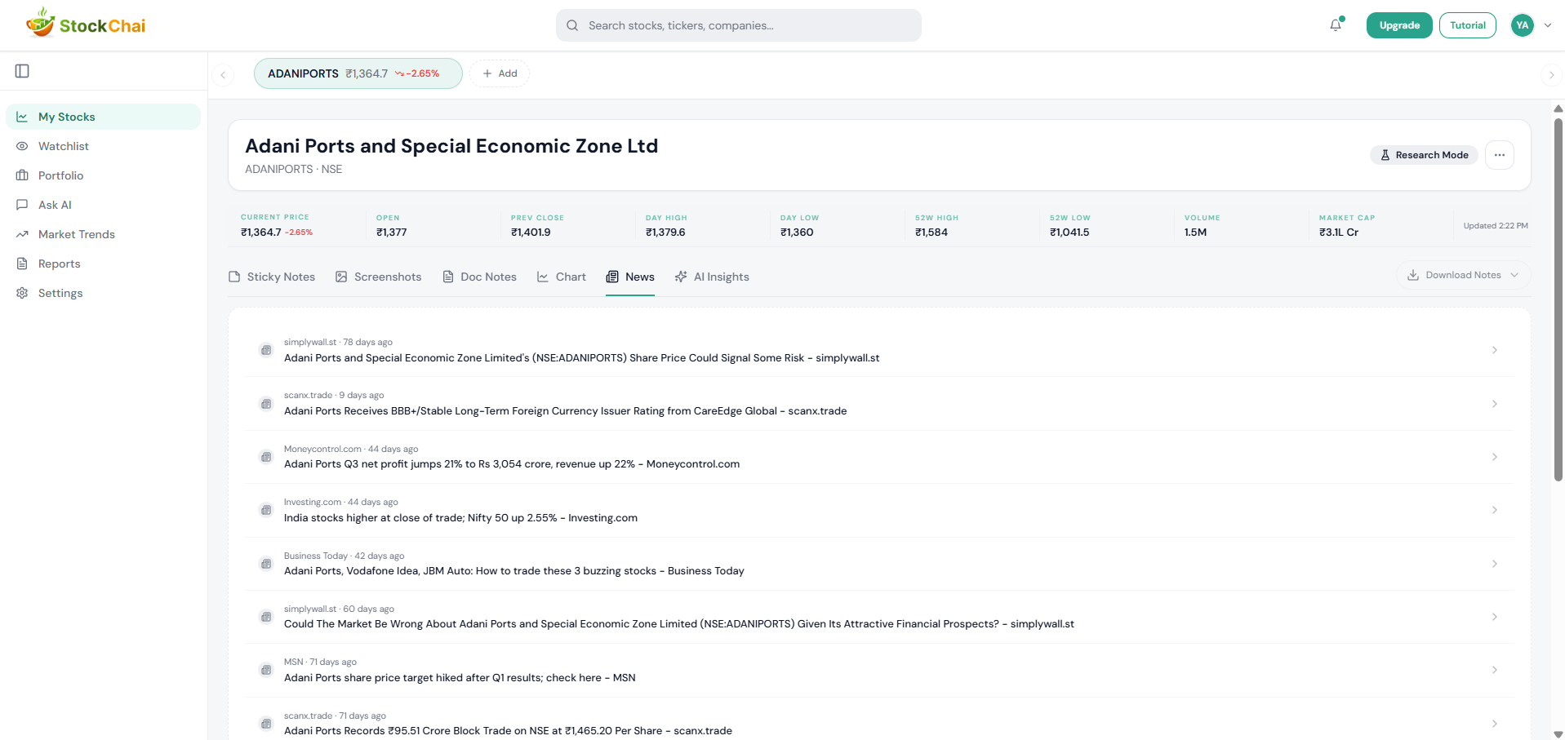Click chevron on Business Today news row
The width and height of the screenshot is (1565, 740).
click(1495, 564)
